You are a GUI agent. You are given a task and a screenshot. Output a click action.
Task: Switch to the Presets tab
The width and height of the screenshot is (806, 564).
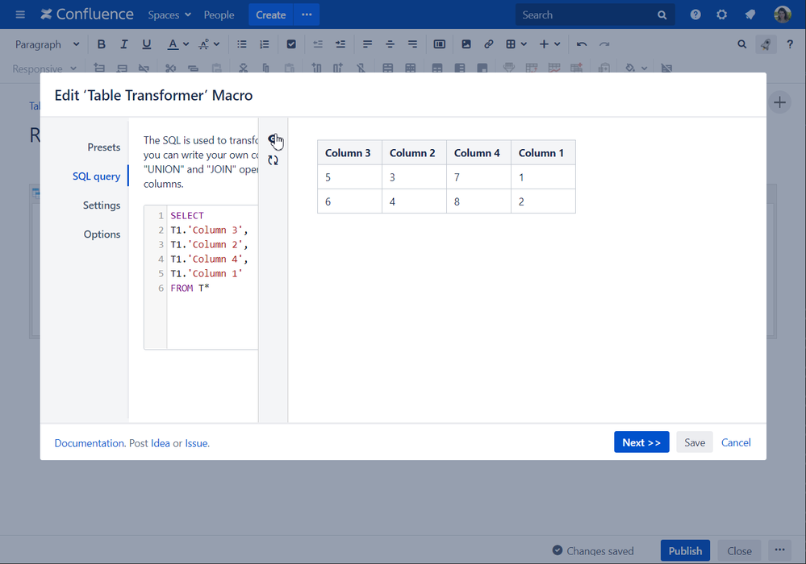coord(103,147)
